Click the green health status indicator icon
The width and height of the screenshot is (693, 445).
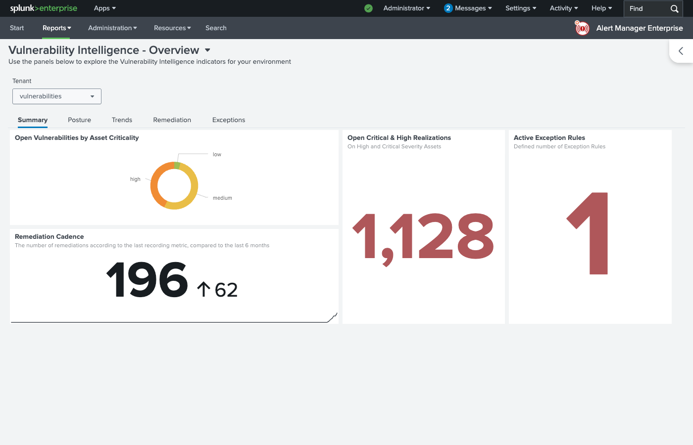coord(368,8)
